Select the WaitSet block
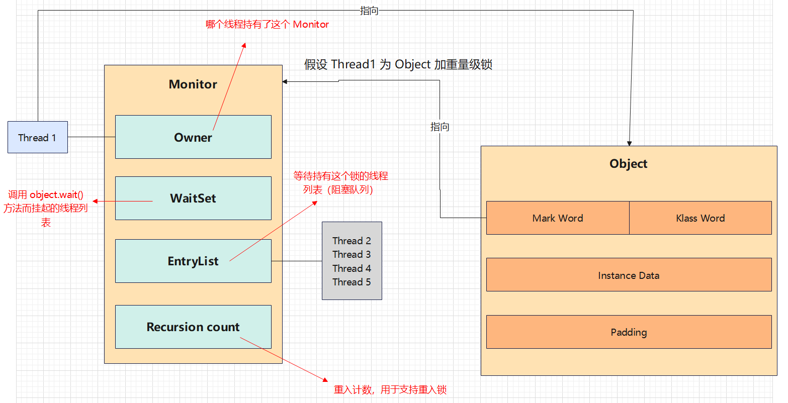This screenshot has height=403, width=788. [193, 198]
